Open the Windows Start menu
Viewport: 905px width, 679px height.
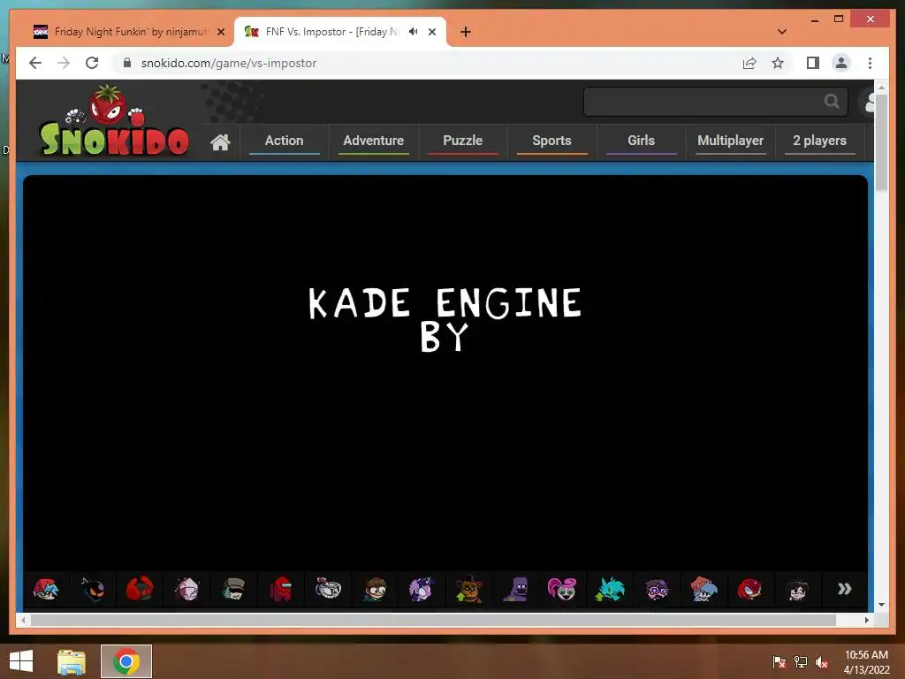point(21,661)
